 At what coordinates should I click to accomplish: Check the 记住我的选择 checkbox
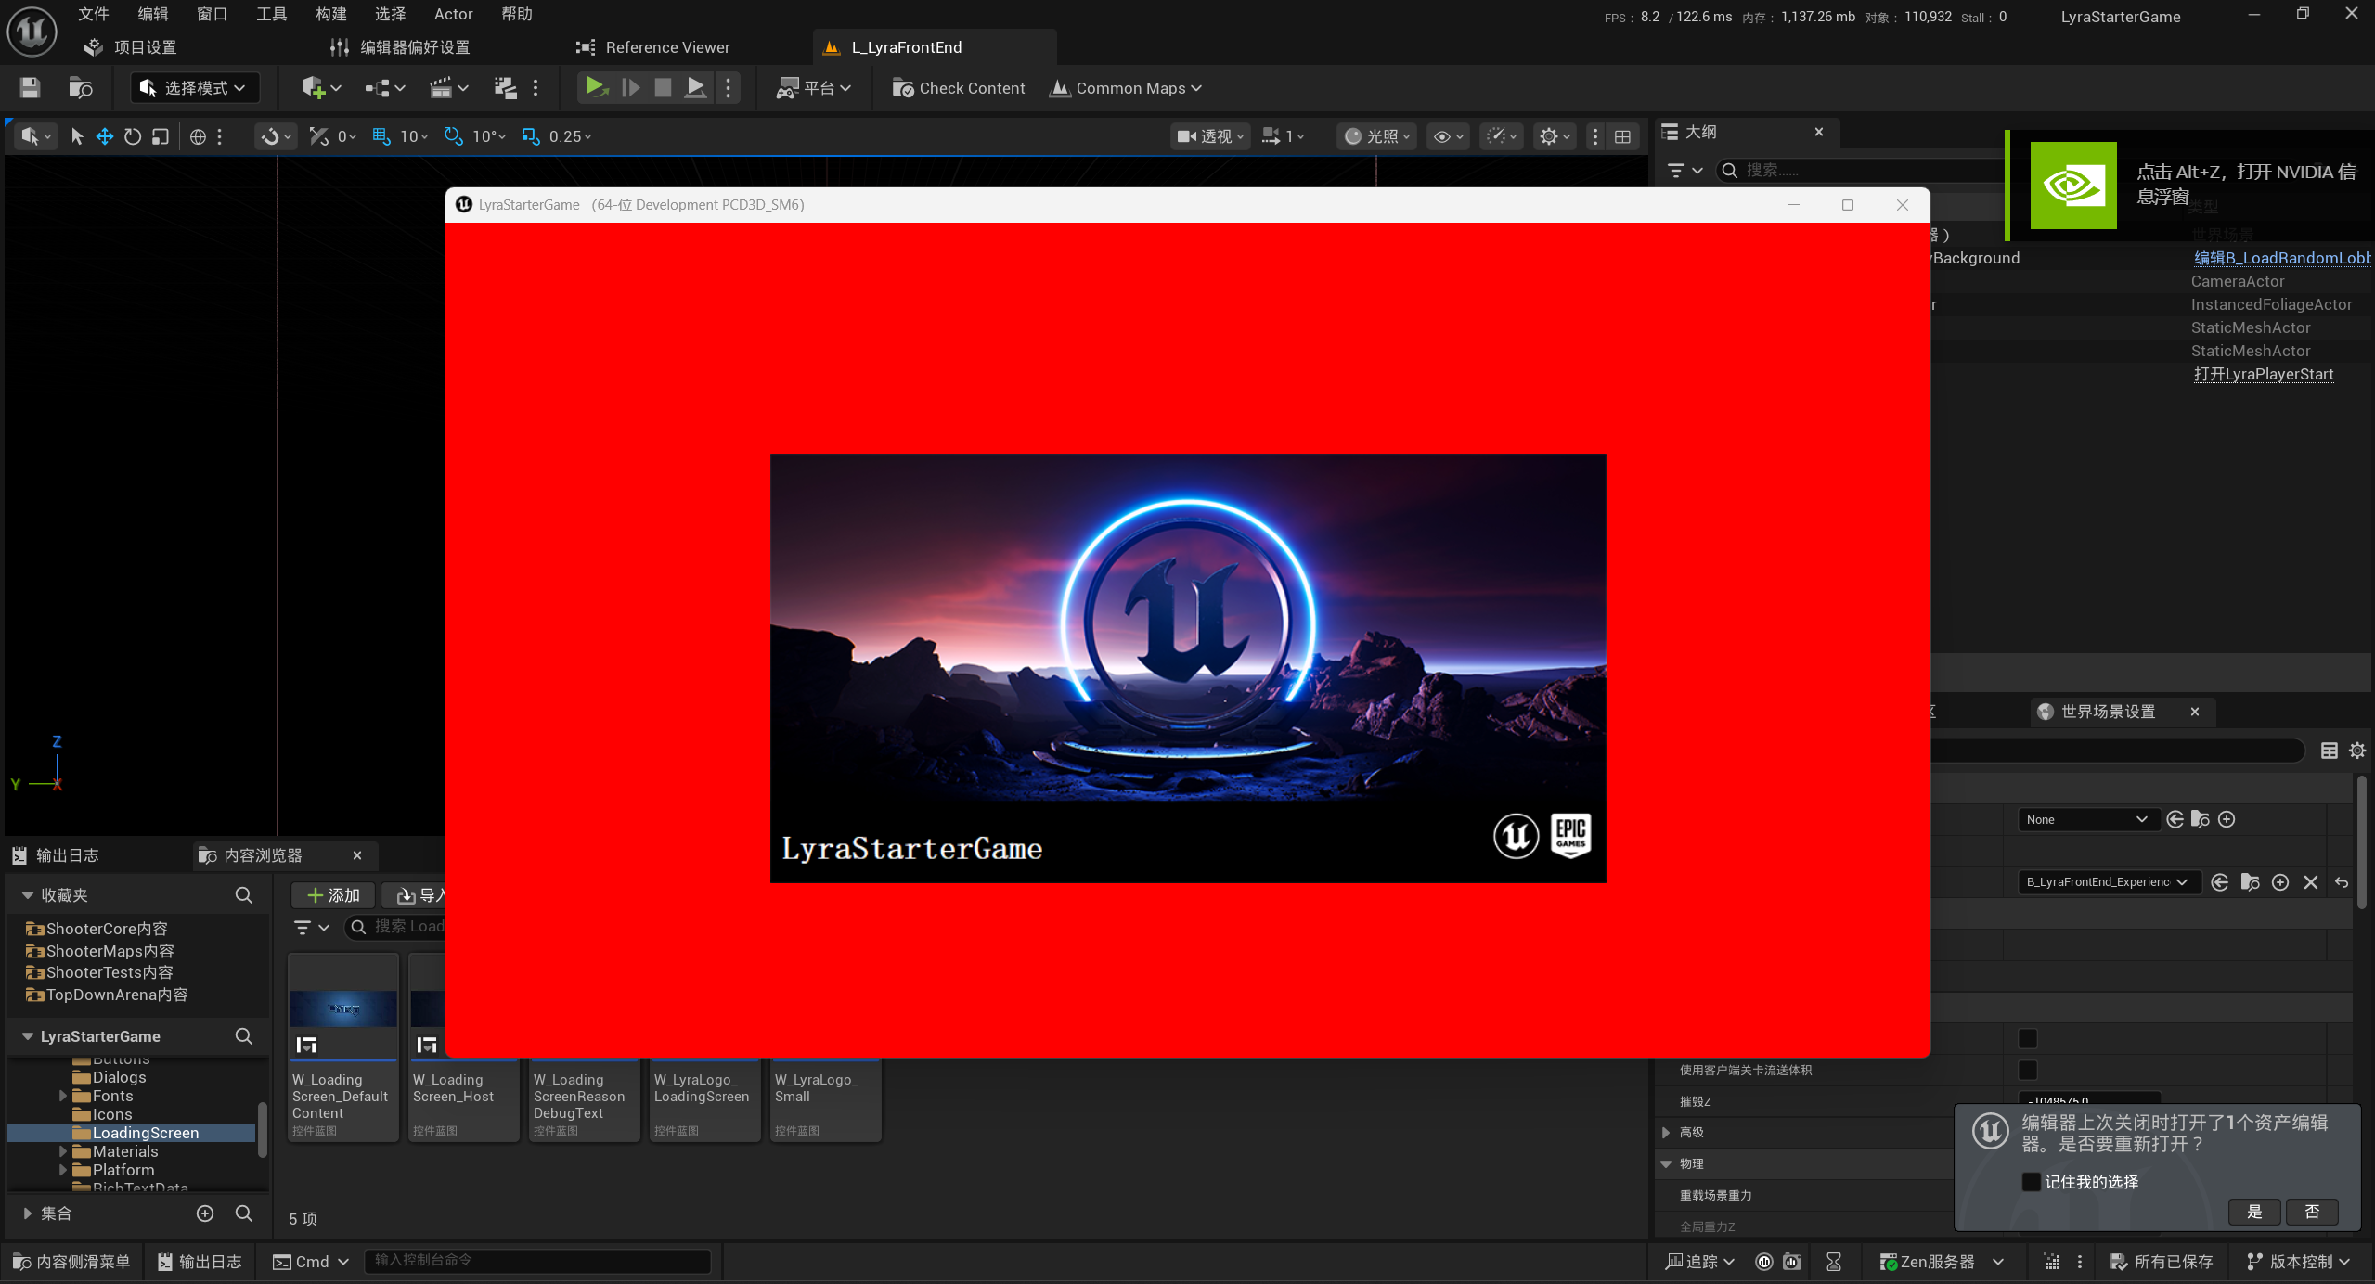point(2031,1182)
